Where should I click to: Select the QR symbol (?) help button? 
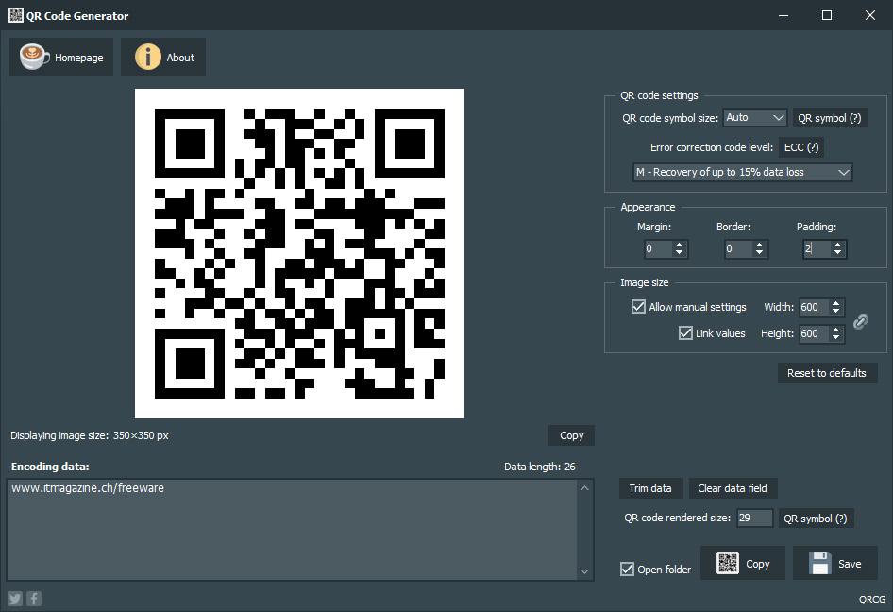pyautogui.click(x=829, y=117)
